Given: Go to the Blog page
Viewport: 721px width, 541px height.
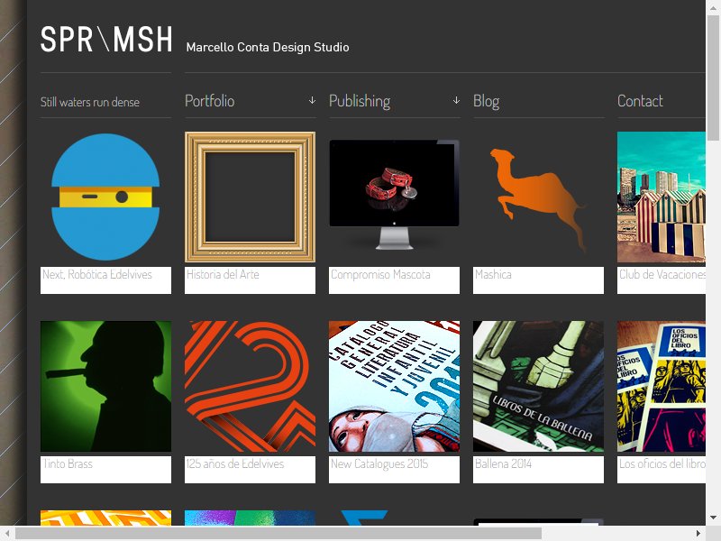Looking at the screenshot, I should [x=486, y=101].
